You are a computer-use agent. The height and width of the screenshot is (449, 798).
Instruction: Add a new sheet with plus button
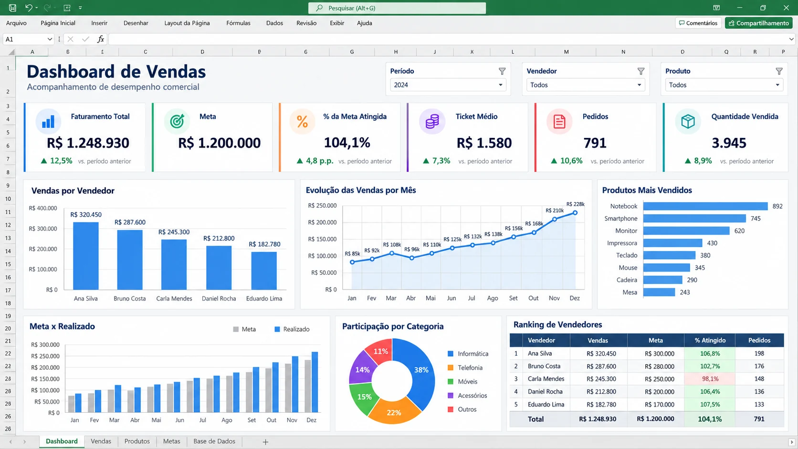(265, 442)
